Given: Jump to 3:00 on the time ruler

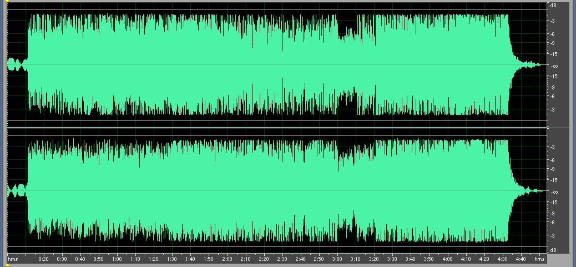Looking at the screenshot, I should (337, 259).
